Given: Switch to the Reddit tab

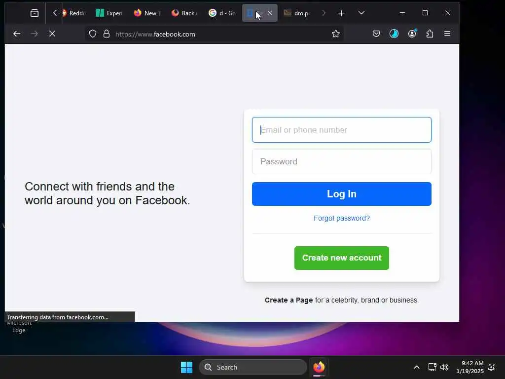Looking at the screenshot, I should click(74, 13).
